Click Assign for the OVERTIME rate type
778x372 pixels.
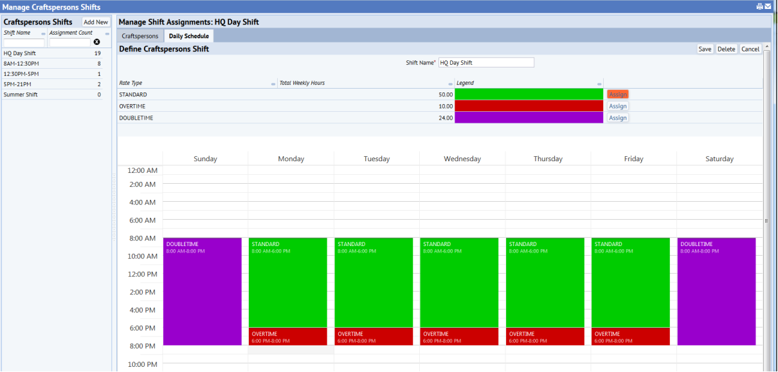tap(617, 106)
